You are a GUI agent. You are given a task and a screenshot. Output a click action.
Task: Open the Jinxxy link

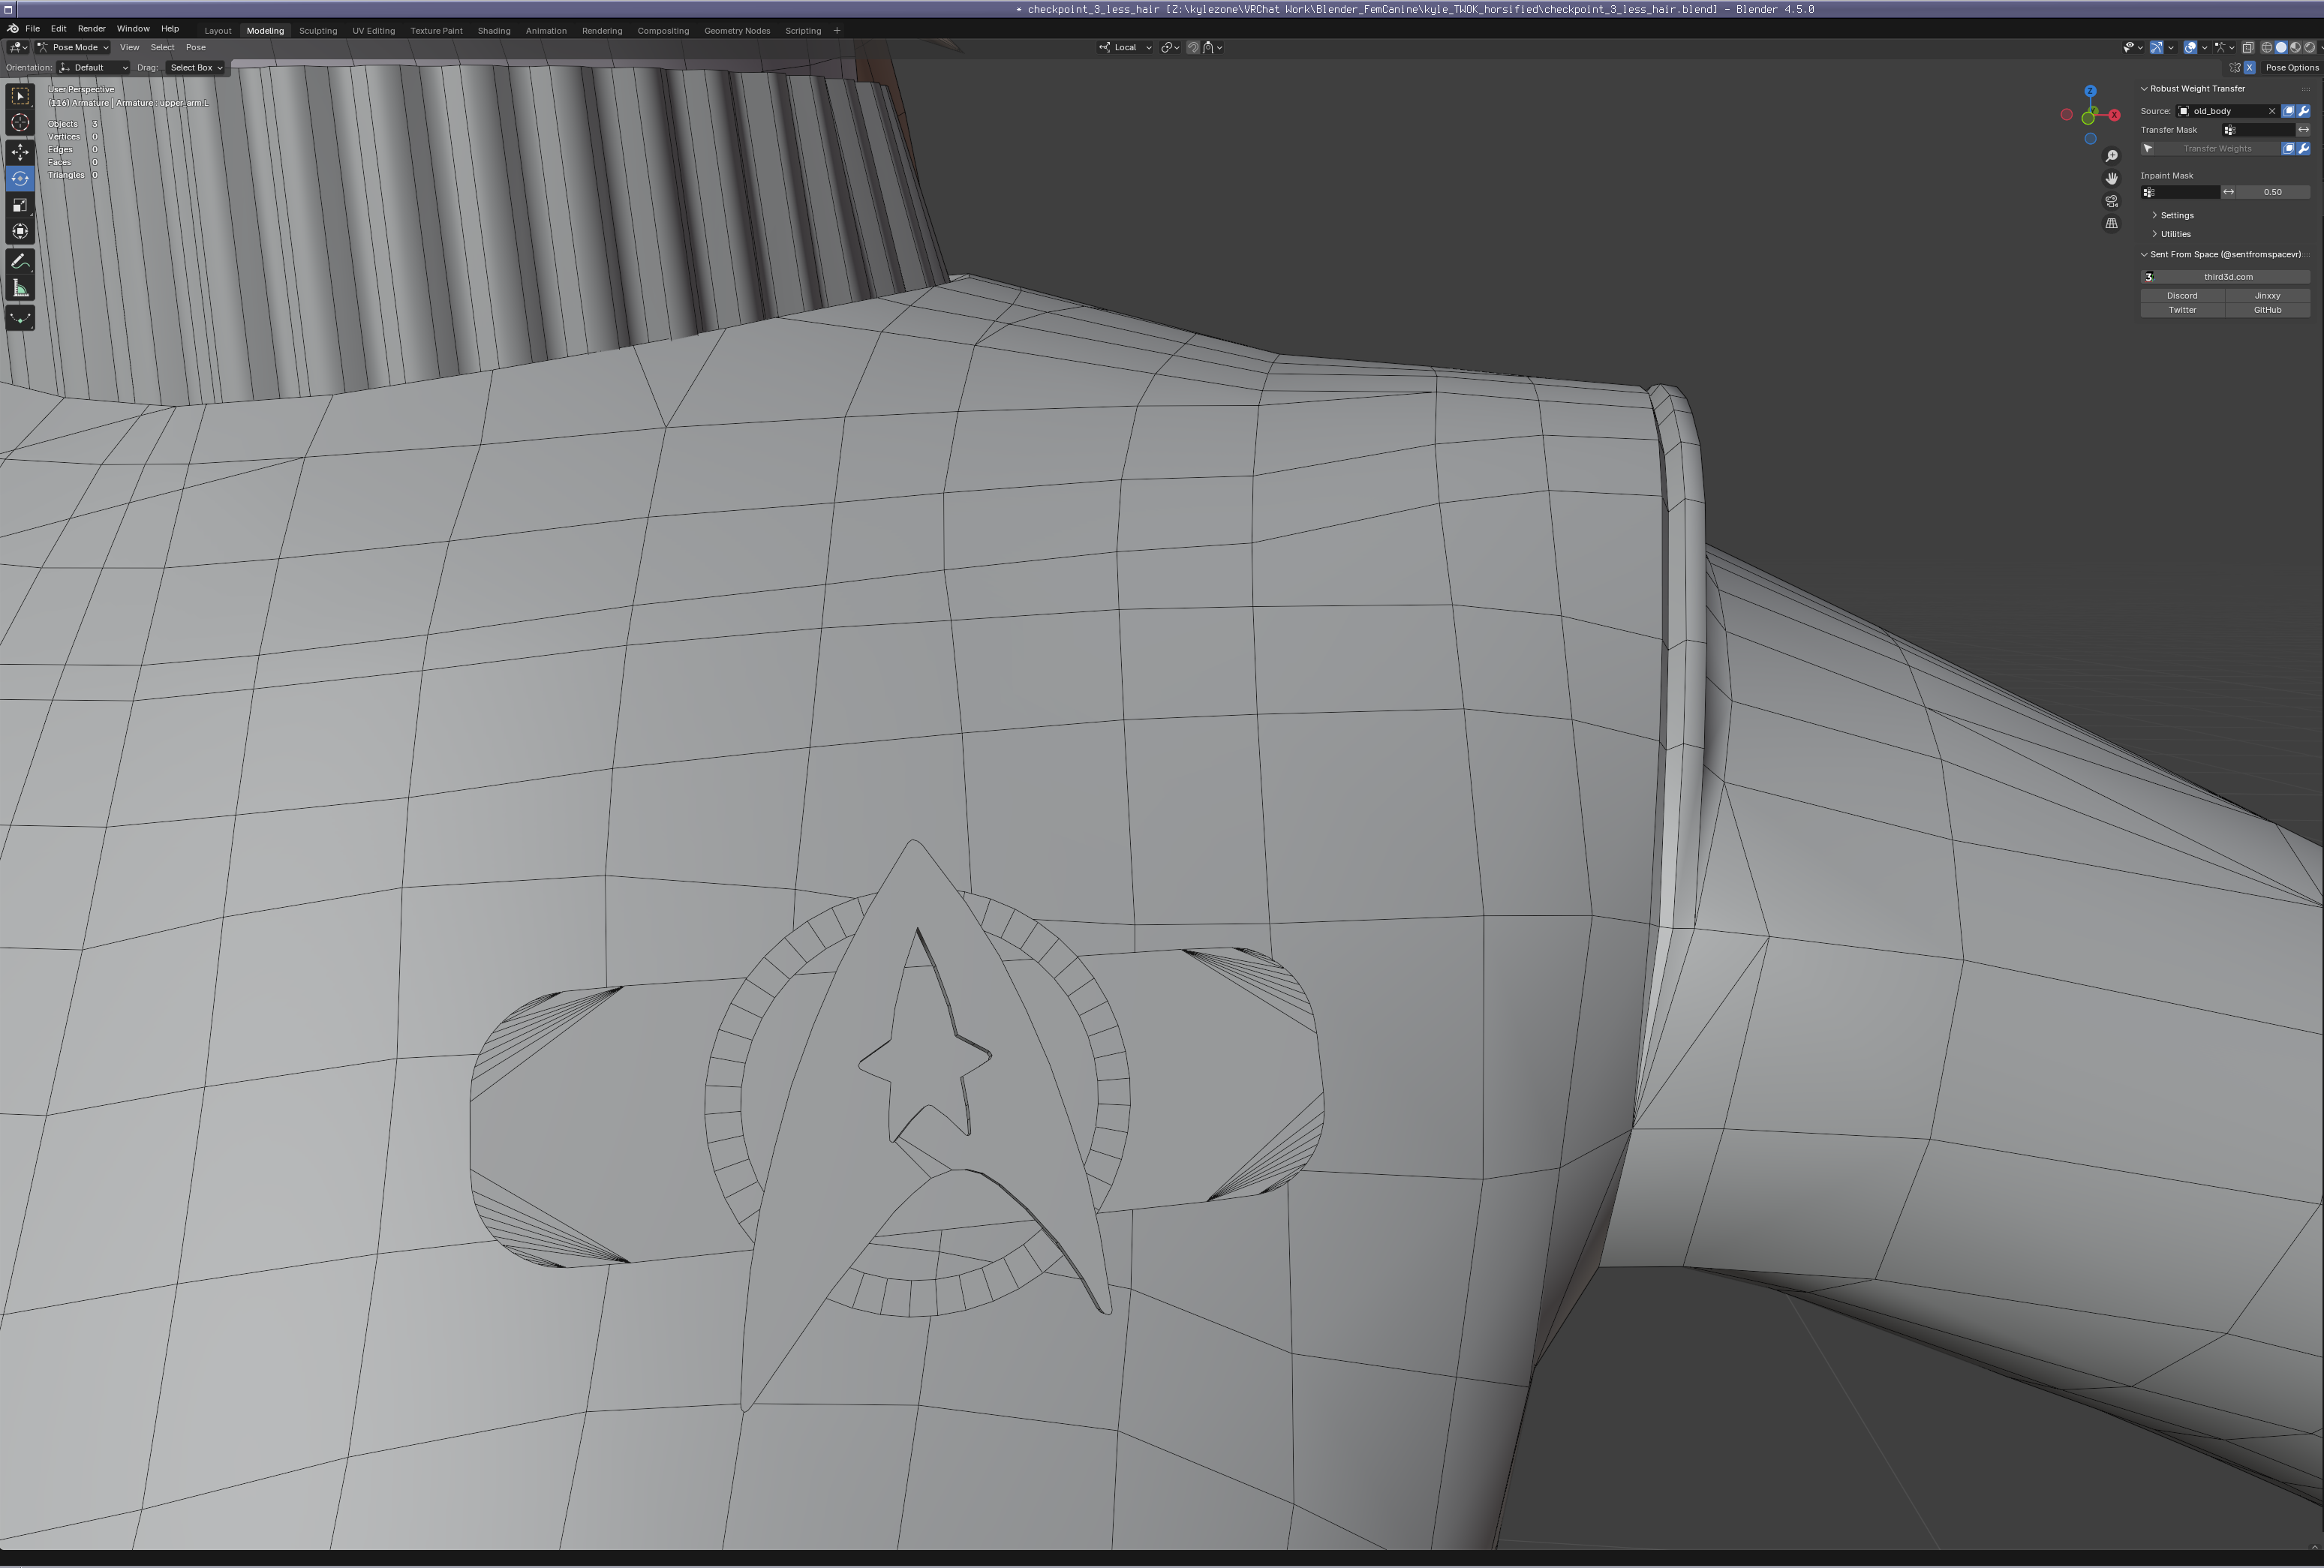(x=2267, y=296)
